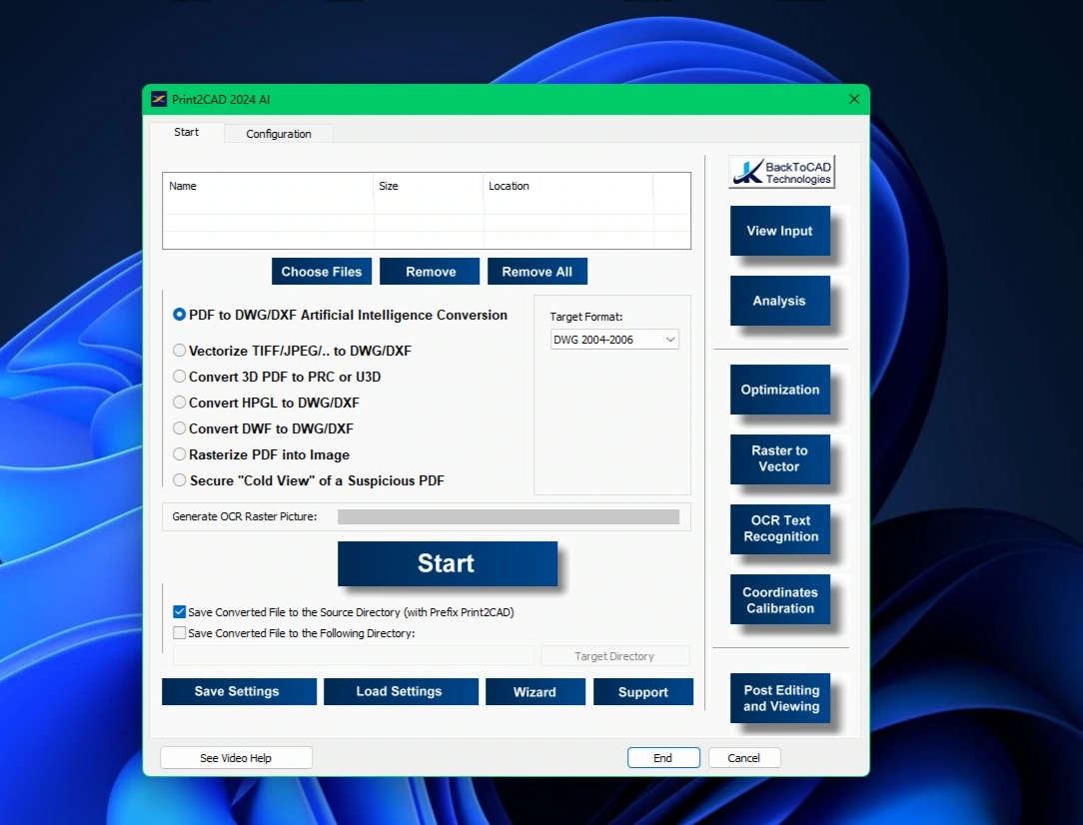Click the End button

click(663, 758)
